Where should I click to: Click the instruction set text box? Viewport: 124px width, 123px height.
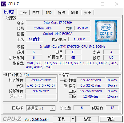pyautogui.click(x=73, y=65)
